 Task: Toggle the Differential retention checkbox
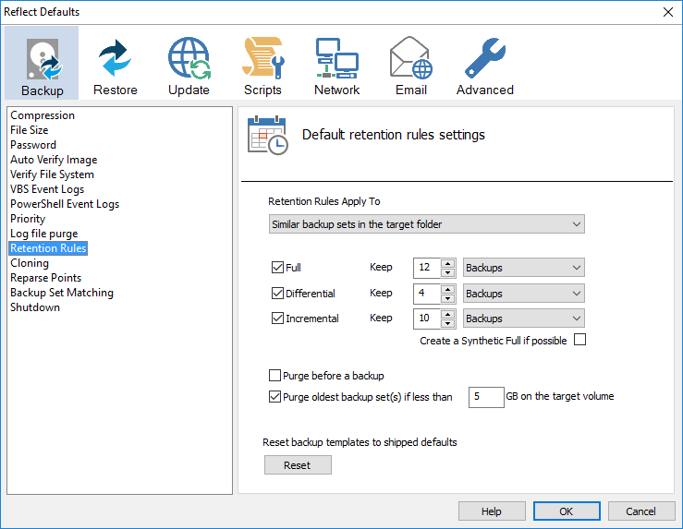tap(277, 294)
